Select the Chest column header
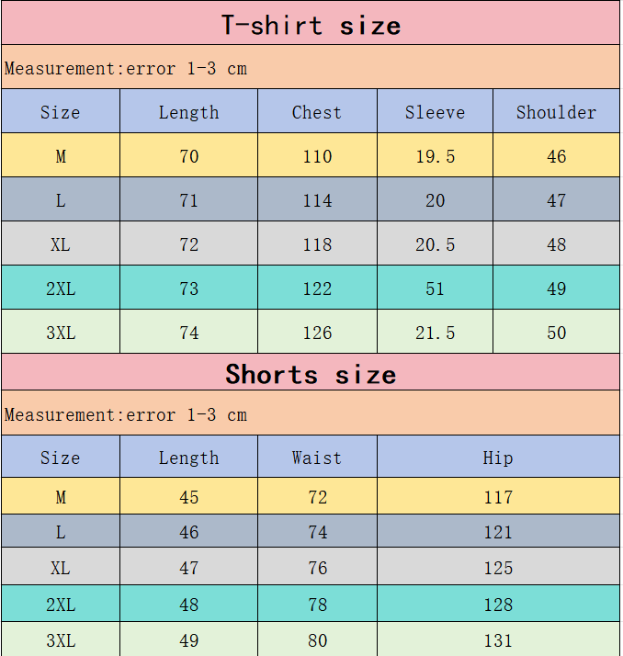 coord(317,112)
